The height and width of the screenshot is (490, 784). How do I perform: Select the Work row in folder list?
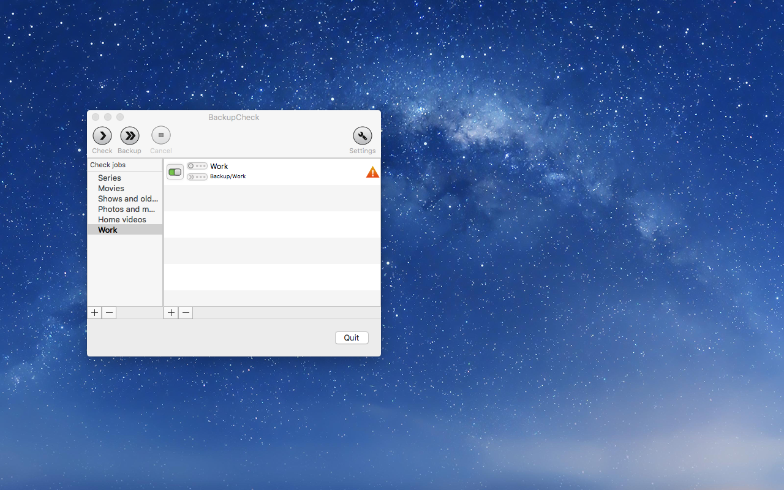click(x=272, y=172)
